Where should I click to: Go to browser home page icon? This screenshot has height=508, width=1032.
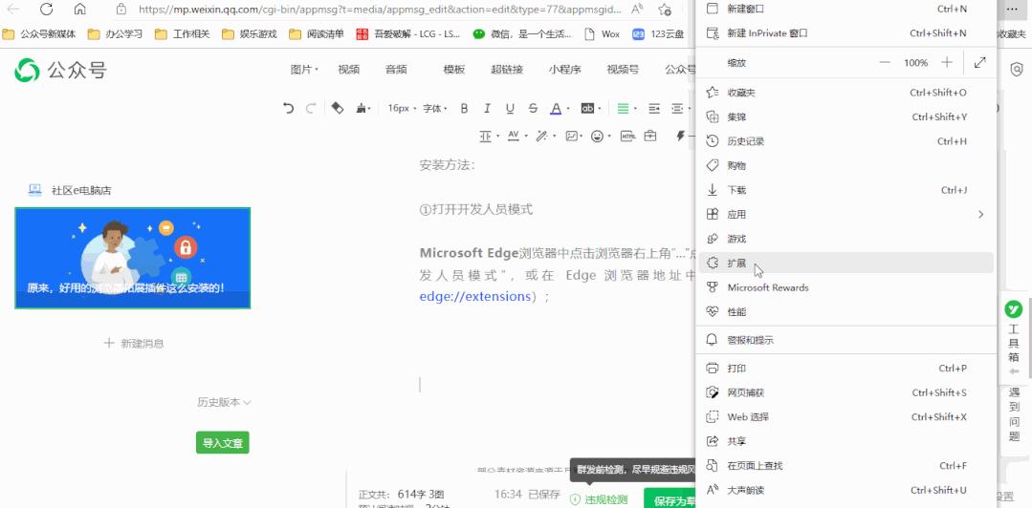tap(79, 10)
